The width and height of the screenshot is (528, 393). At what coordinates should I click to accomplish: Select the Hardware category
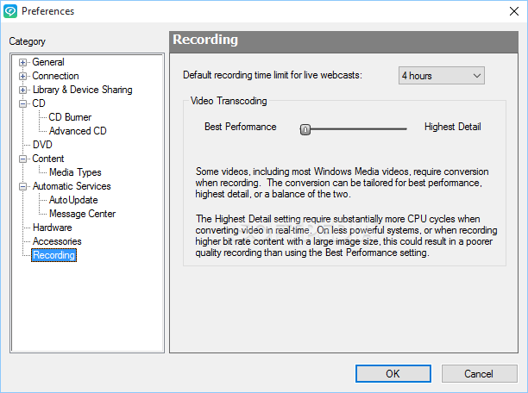[x=52, y=228]
